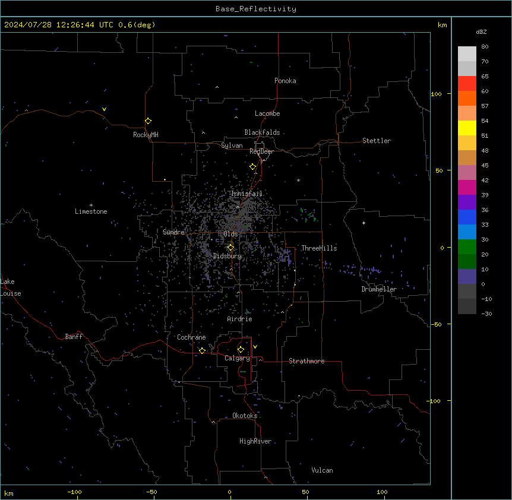Click the white plus marker north of Drumheller
The image size is (512, 500).
coord(364,223)
